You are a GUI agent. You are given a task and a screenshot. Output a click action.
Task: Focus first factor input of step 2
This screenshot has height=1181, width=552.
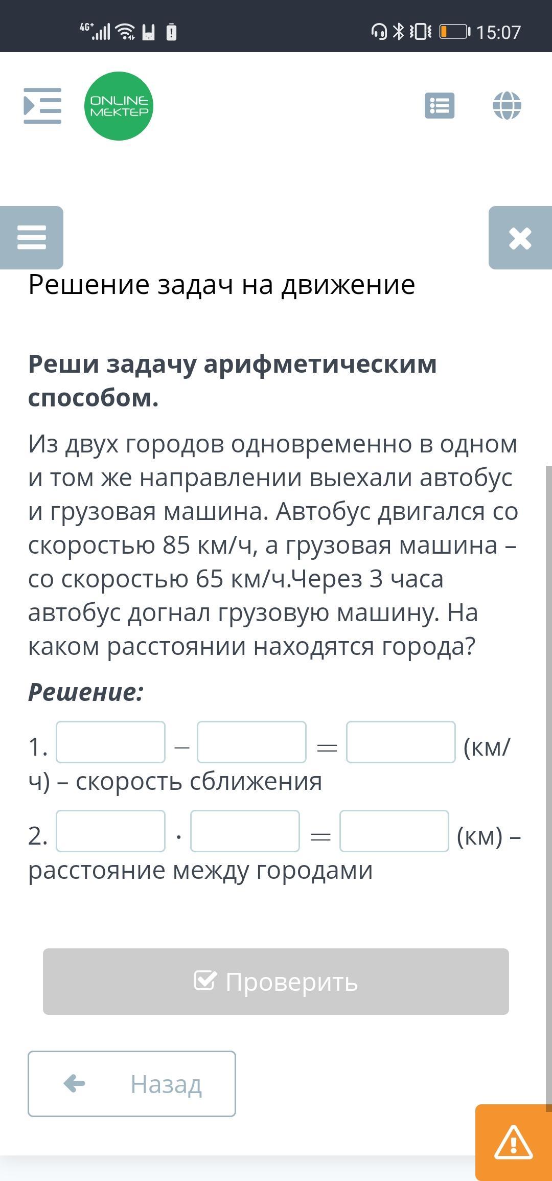click(110, 831)
